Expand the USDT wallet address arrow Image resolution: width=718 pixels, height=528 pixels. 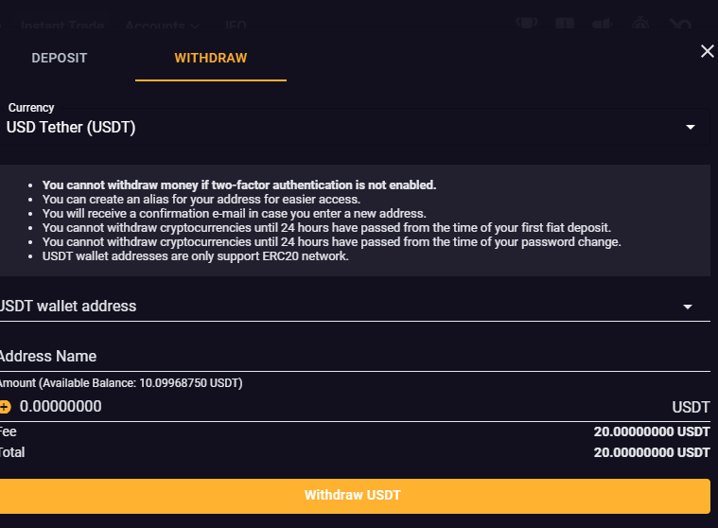pyautogui.click(x=688, y=307)
